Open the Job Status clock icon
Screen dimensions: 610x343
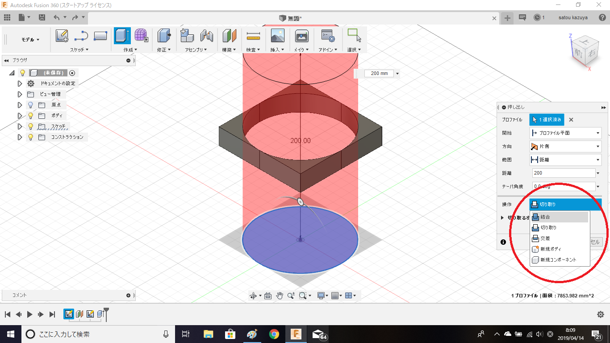tap(537, 17)
